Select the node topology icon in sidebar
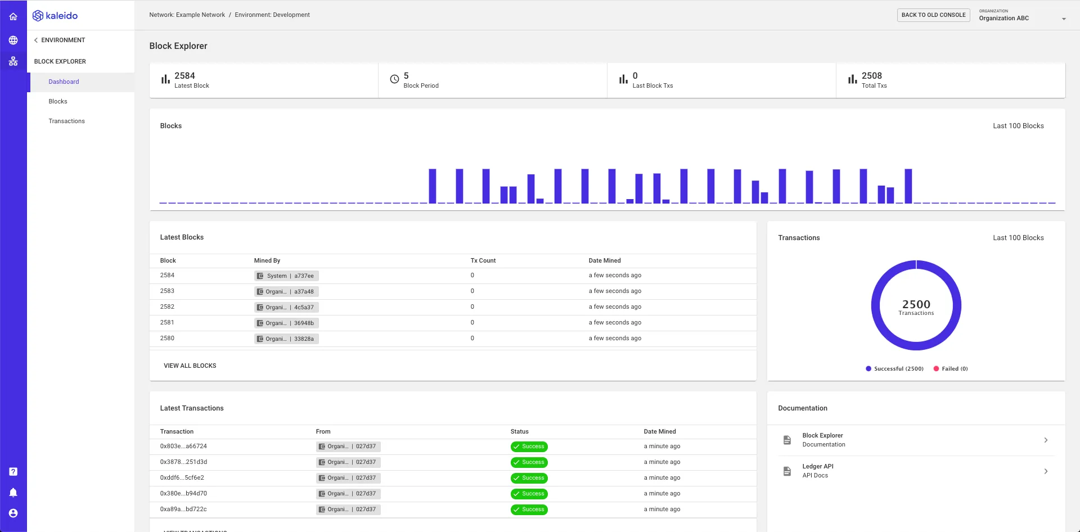This screenshot has width=1080, height=532. click(x=13, y=61)
